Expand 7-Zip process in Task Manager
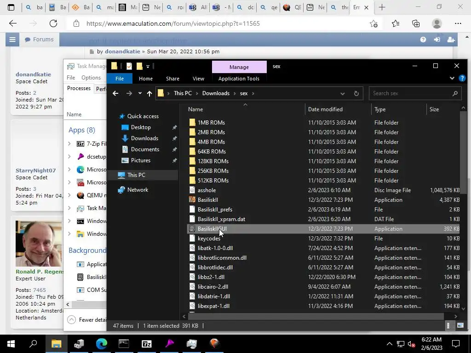The image size is (471, 353). tap(69, 144)
